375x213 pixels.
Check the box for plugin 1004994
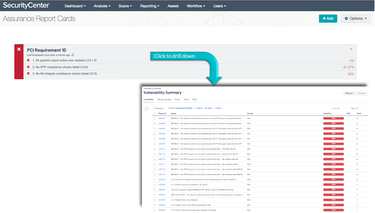[x=154, y=129]
